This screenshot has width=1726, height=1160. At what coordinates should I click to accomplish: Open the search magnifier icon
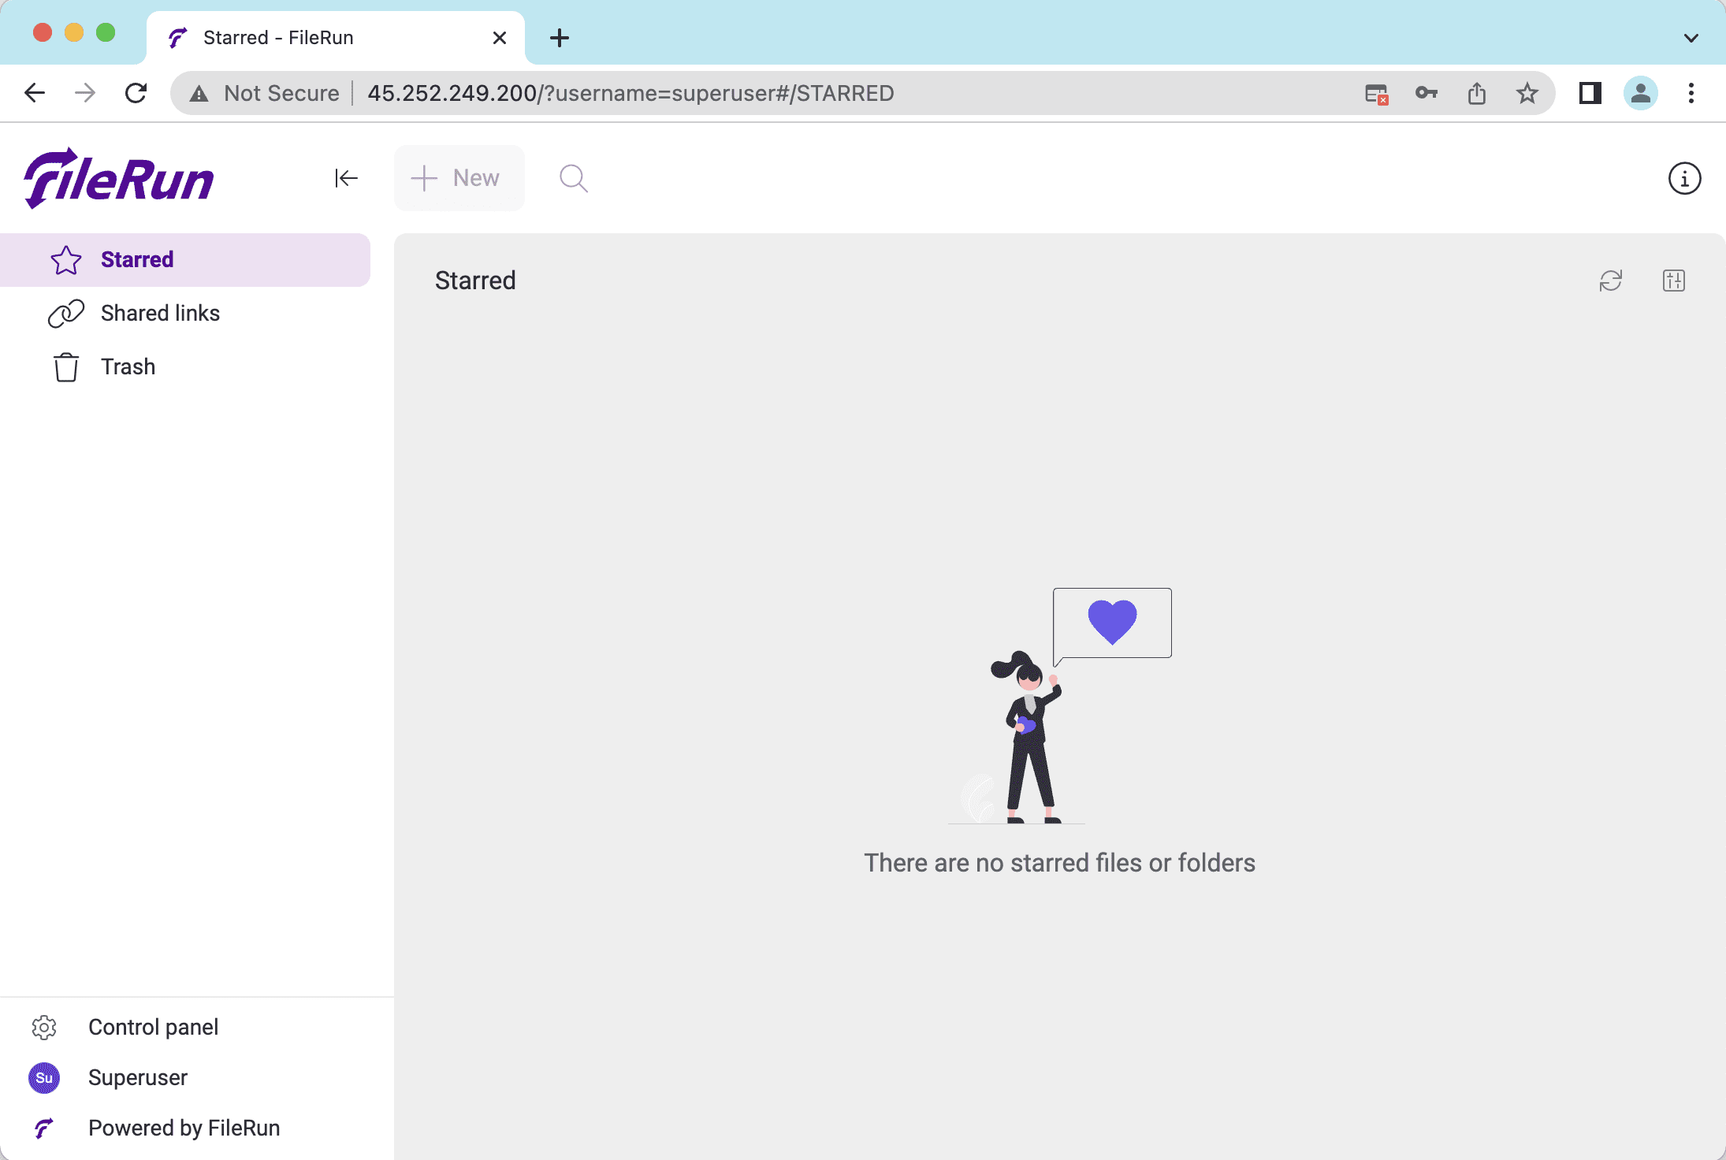coord(573,178)
